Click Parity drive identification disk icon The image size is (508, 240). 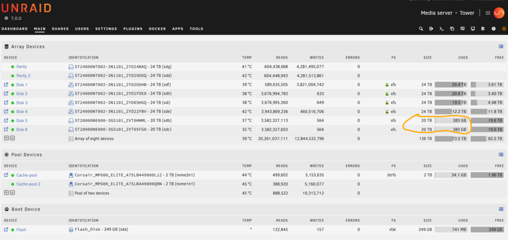click(71, 67)
